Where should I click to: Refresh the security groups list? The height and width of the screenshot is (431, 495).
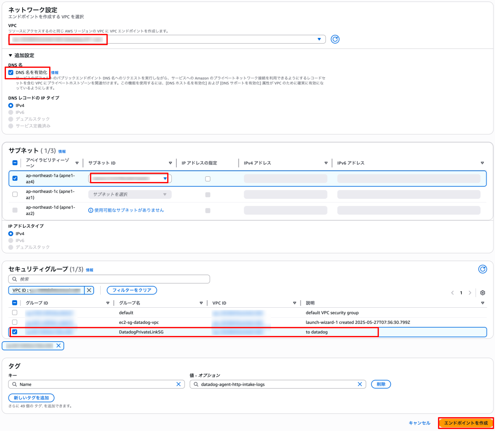pos(482,269)
